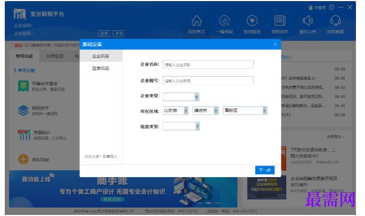This screenshot has height=216, width=365.
Task: Click the 报税助手 text label
Action: click(x=40, y=108)
